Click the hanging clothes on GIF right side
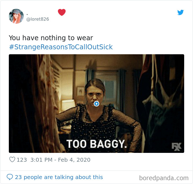Image resolution: width=193 pixels, height=184 pixels. tap(161, 103)
